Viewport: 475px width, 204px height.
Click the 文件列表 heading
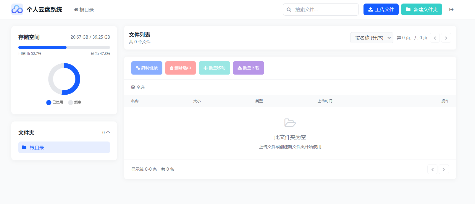coord(140,35)
